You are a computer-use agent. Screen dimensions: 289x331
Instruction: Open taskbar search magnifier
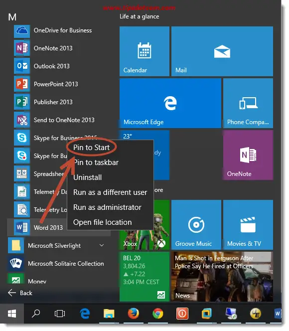36,314
